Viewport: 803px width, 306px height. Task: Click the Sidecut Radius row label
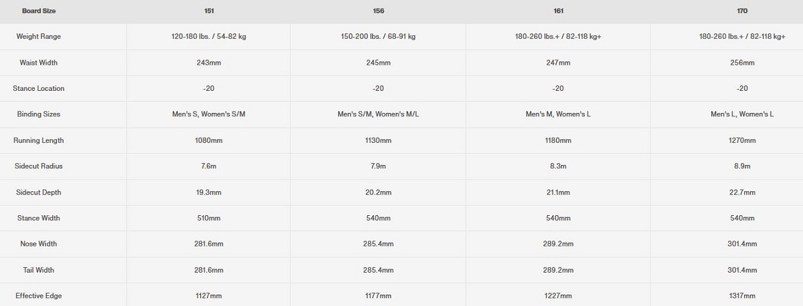point(38,166)
